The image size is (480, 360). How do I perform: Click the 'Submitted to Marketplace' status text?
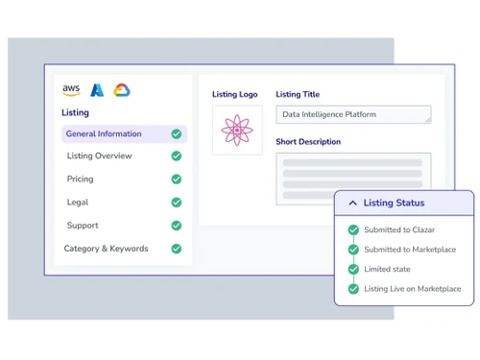click(x=410, y=250)
